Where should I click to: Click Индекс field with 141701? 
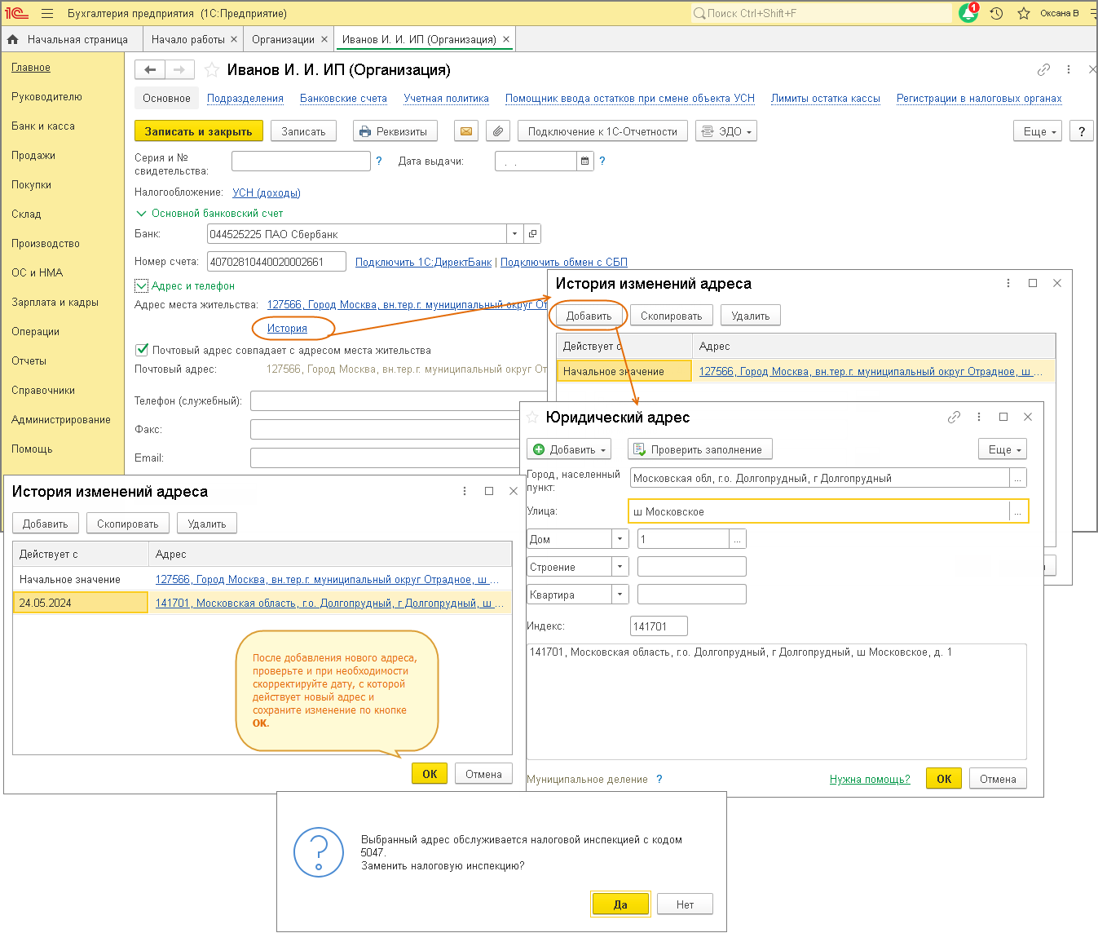pos(659,626)
